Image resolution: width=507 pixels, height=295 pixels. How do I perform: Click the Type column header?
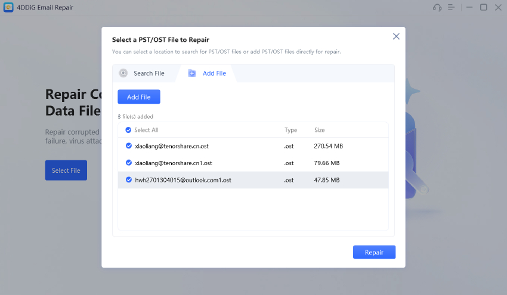coord(290,130)
